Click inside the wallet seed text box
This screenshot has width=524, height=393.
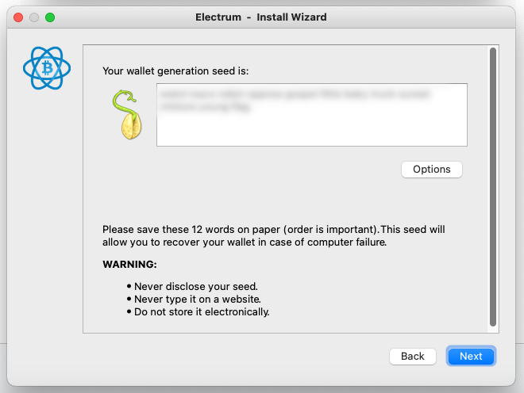tap(312, 115)
